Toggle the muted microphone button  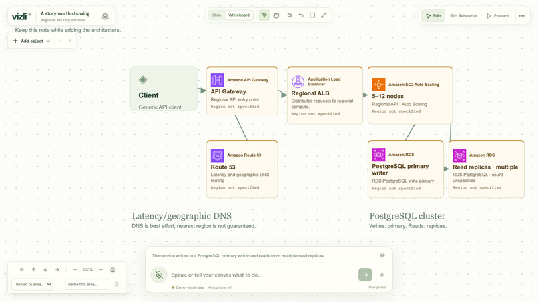[159, 275]
